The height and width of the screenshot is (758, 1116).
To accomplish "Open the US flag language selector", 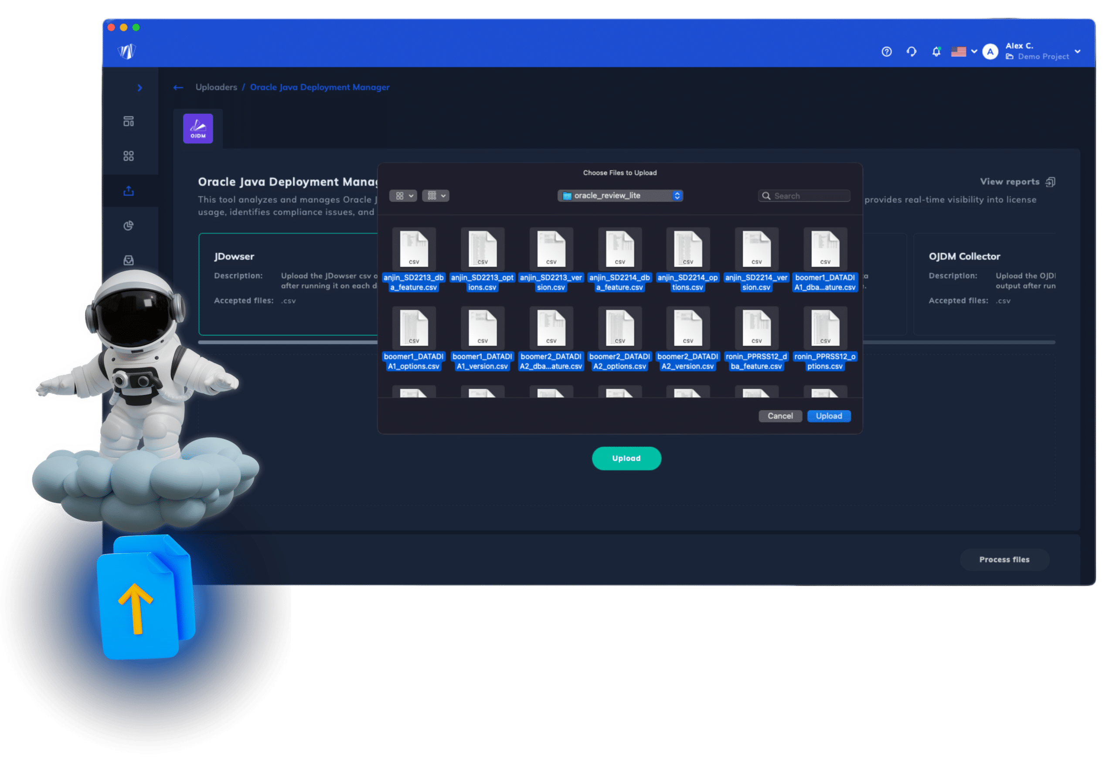I will click(964, 51).
